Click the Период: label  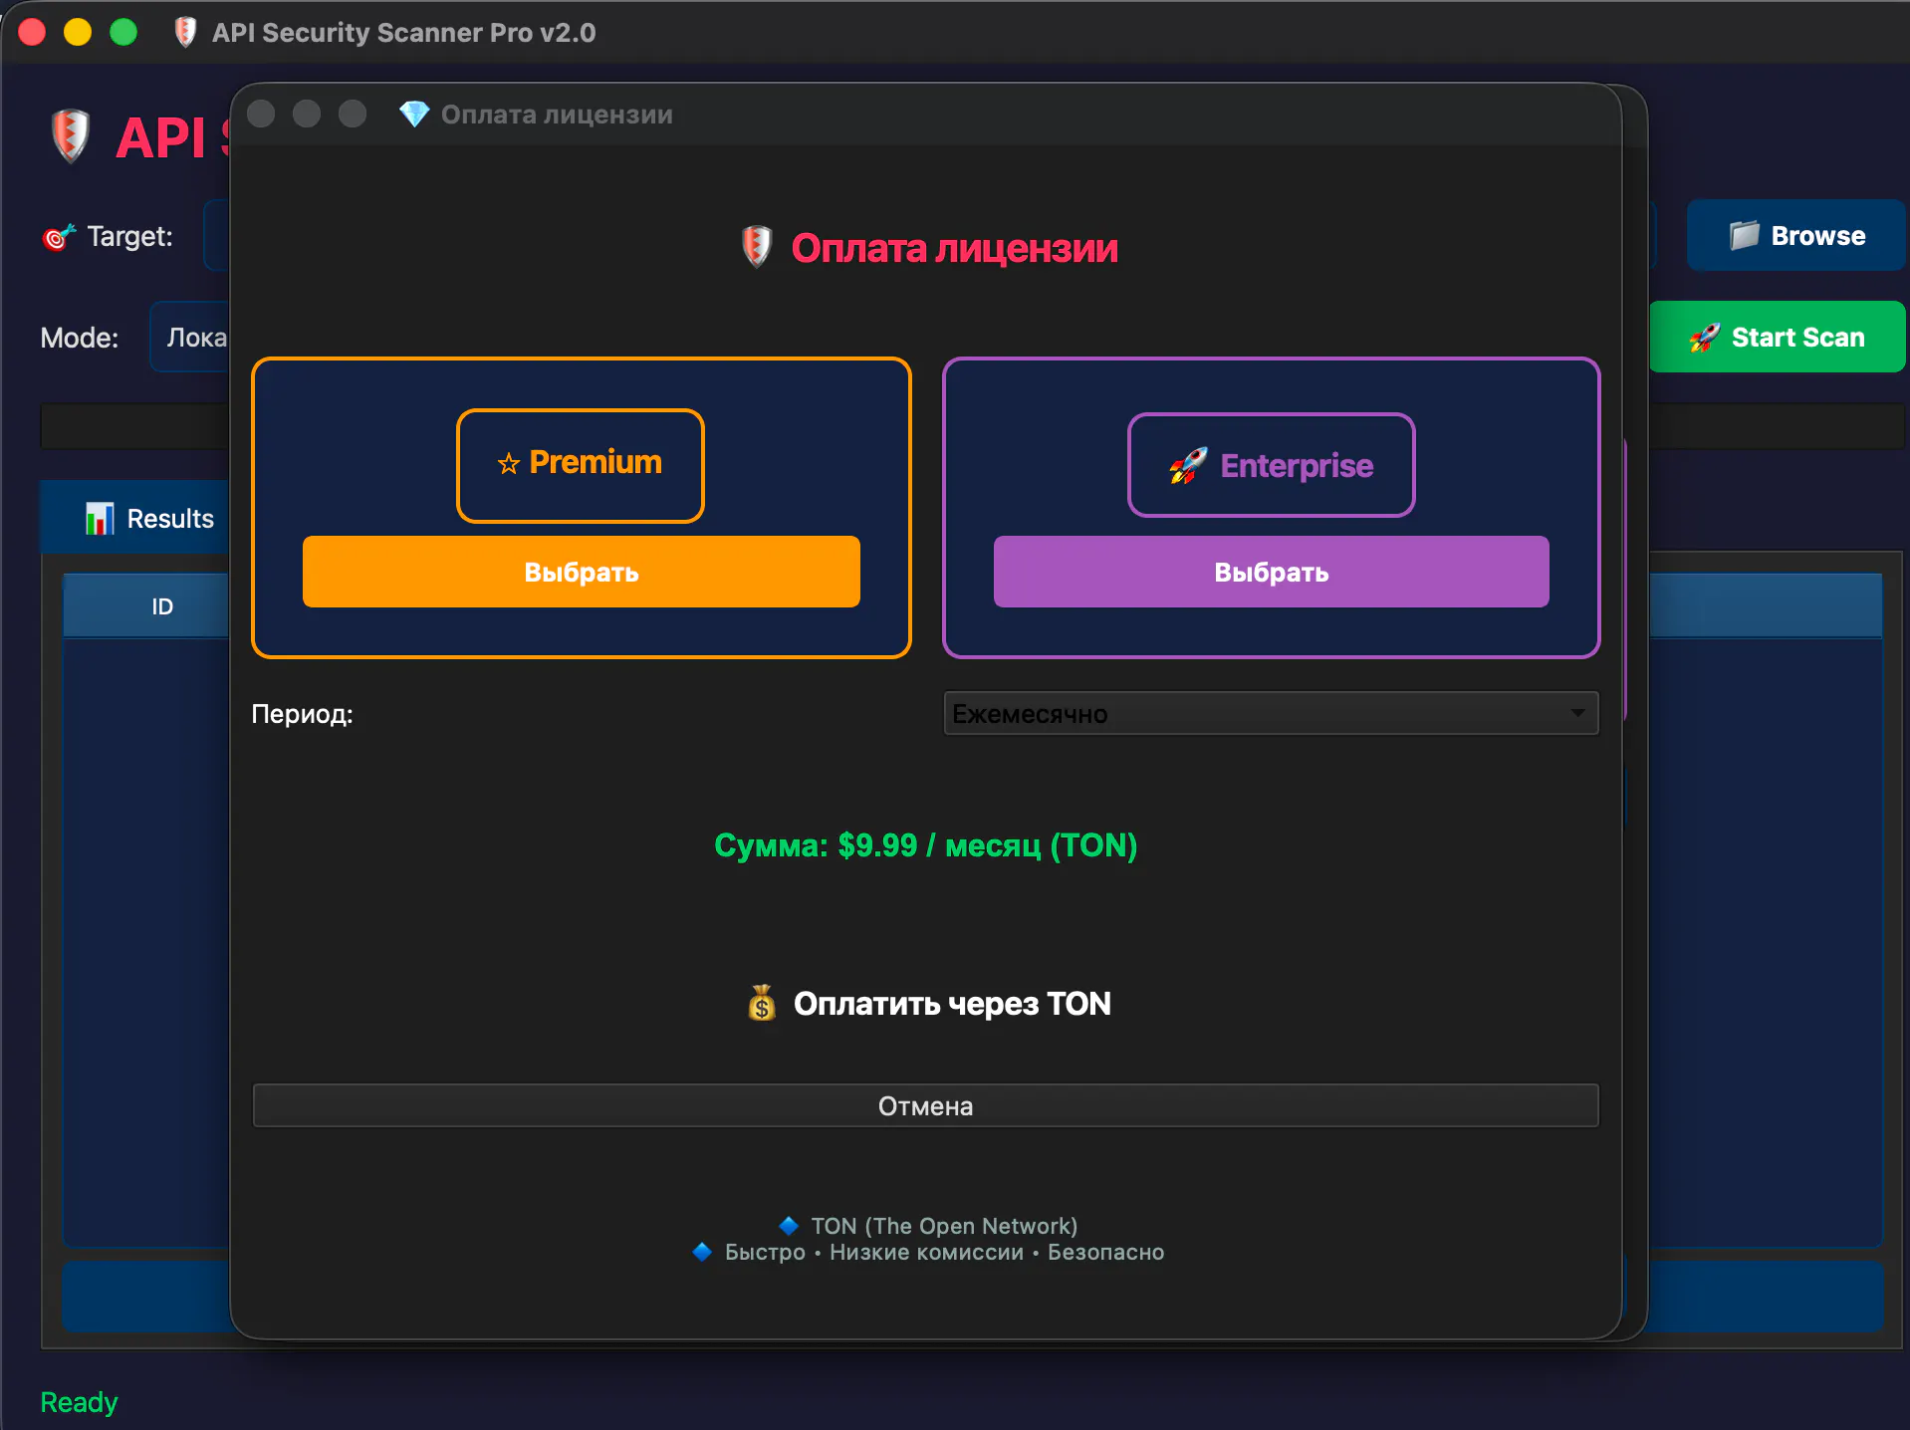pyautogui.click(x=303, y=714)
